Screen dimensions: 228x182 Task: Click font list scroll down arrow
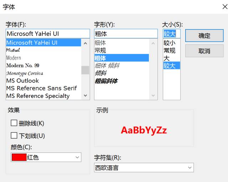click(x=85, y=95)
